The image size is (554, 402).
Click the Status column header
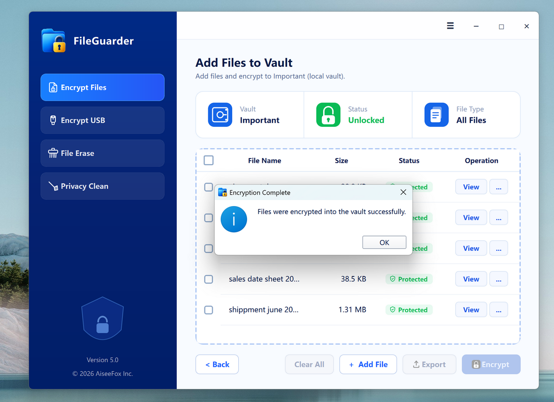coord(409,160)
